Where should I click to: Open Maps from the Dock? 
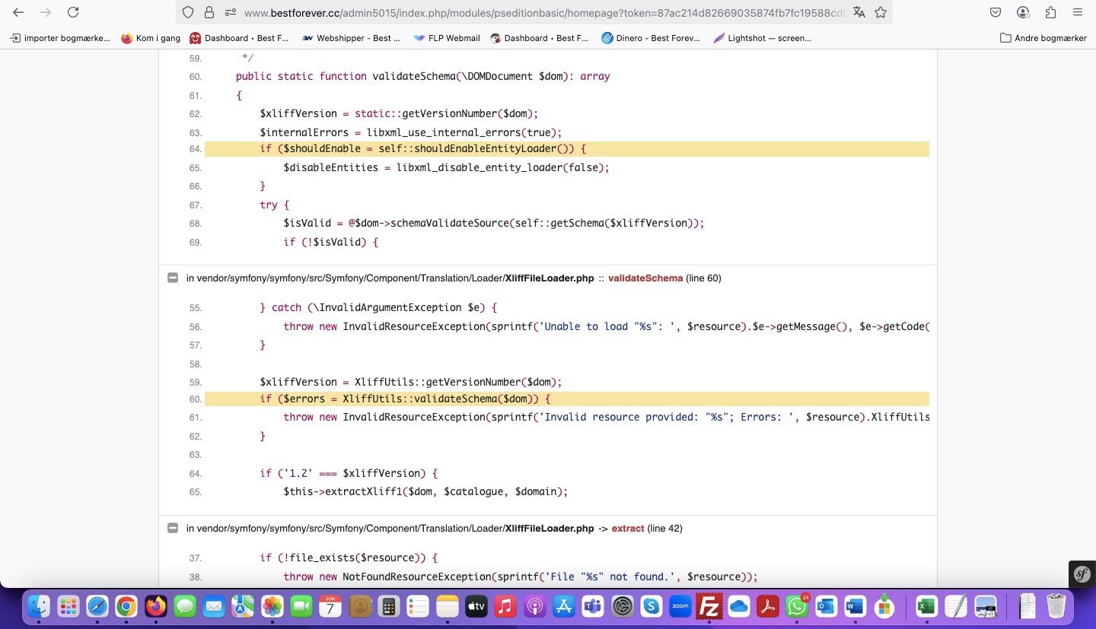[243, 606]
